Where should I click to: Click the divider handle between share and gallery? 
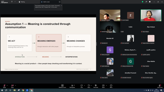point(97,44)
